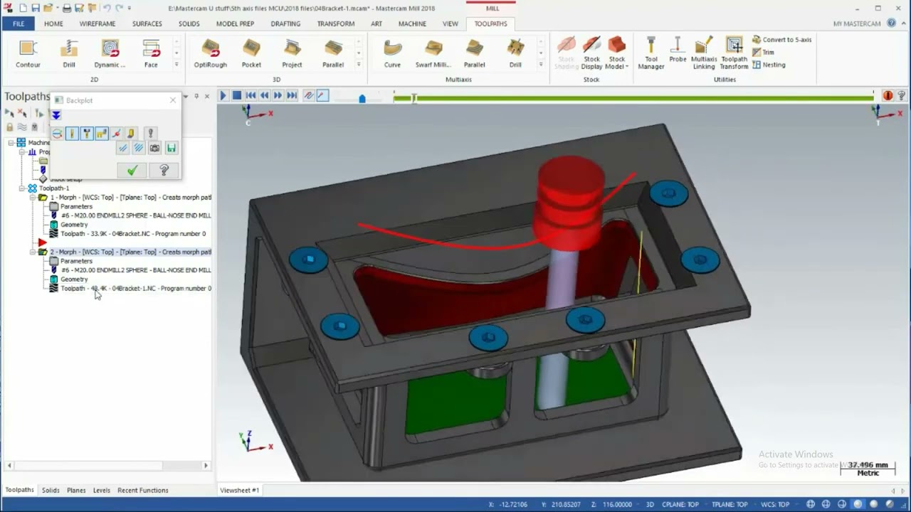Select the Face toolpath icon
Image resolution: width=911 pixels, height=512 pixels.
[x=151, y=54]
